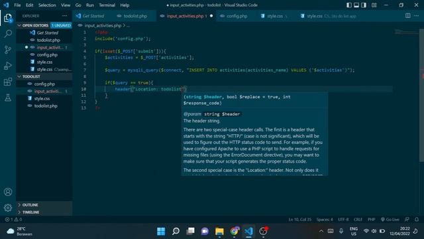This screenshot has width=424, height=239.
Task: Open the clock and date flyout
Action: click(x=399, y=231)
